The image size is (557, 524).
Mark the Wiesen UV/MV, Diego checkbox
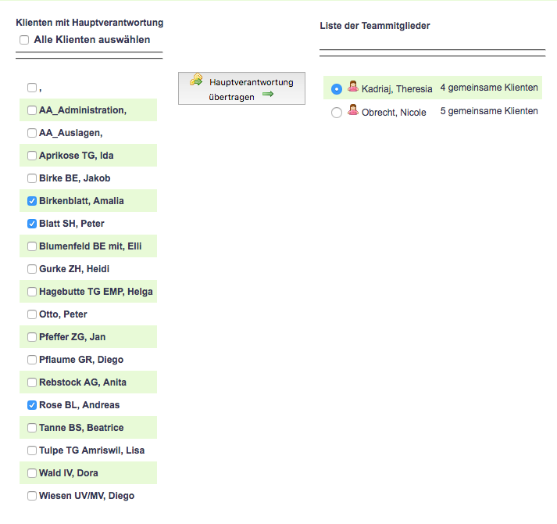(32, 496)
